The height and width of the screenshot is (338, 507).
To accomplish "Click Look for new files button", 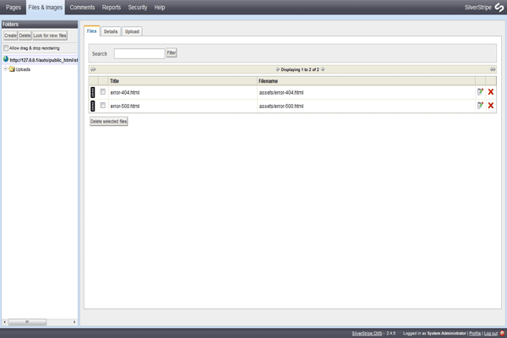I will point(50,35).
